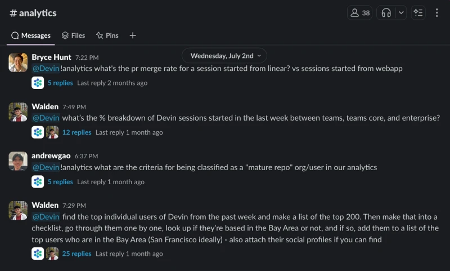The image size is (450, 271).
Task: Click Walden's small avatar next to 12 replies
Action: click(x=52, y=132)
